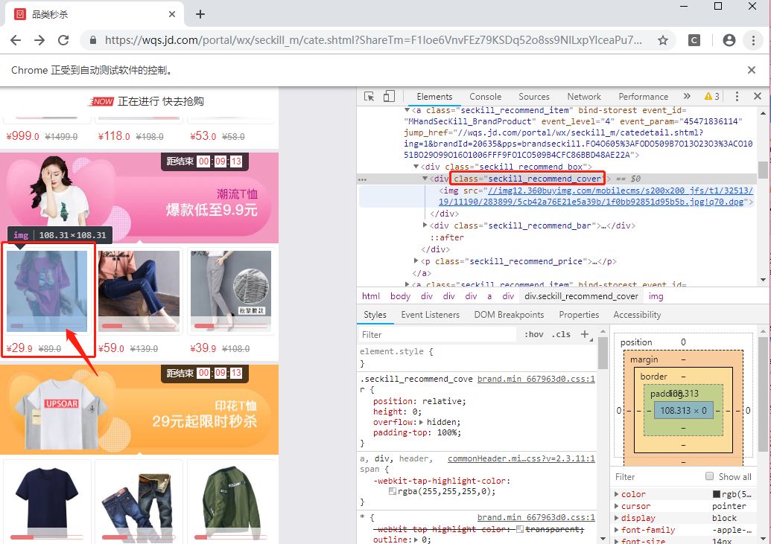Switch to the Elements panel
The height and width of the screenshot is (544, 771).
[434, 97]
